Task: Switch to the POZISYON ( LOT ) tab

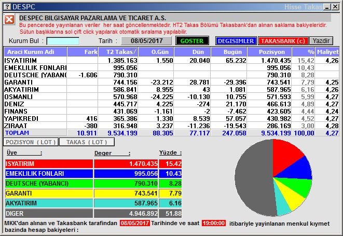Action: [31, 142]
